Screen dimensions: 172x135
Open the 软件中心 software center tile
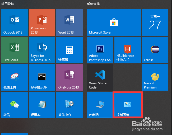69,105
